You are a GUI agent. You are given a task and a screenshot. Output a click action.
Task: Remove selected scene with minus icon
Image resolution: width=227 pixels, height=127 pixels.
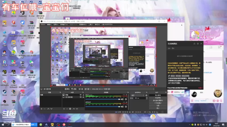pos(45,109)
